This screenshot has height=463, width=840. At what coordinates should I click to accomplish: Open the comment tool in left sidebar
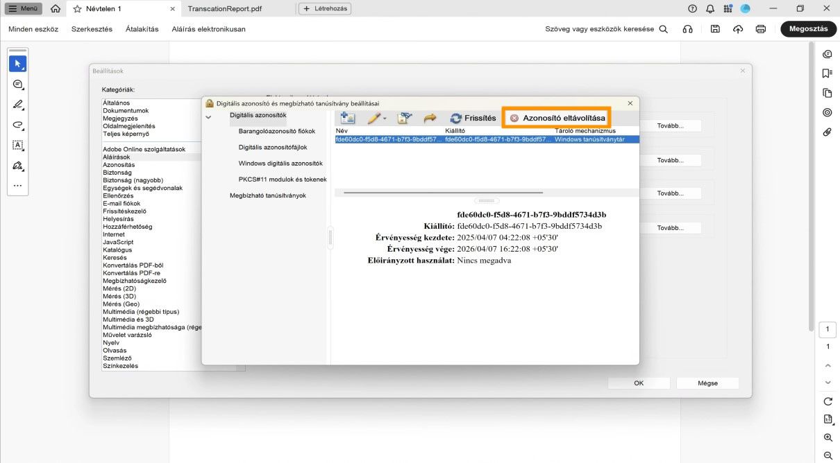18,84
